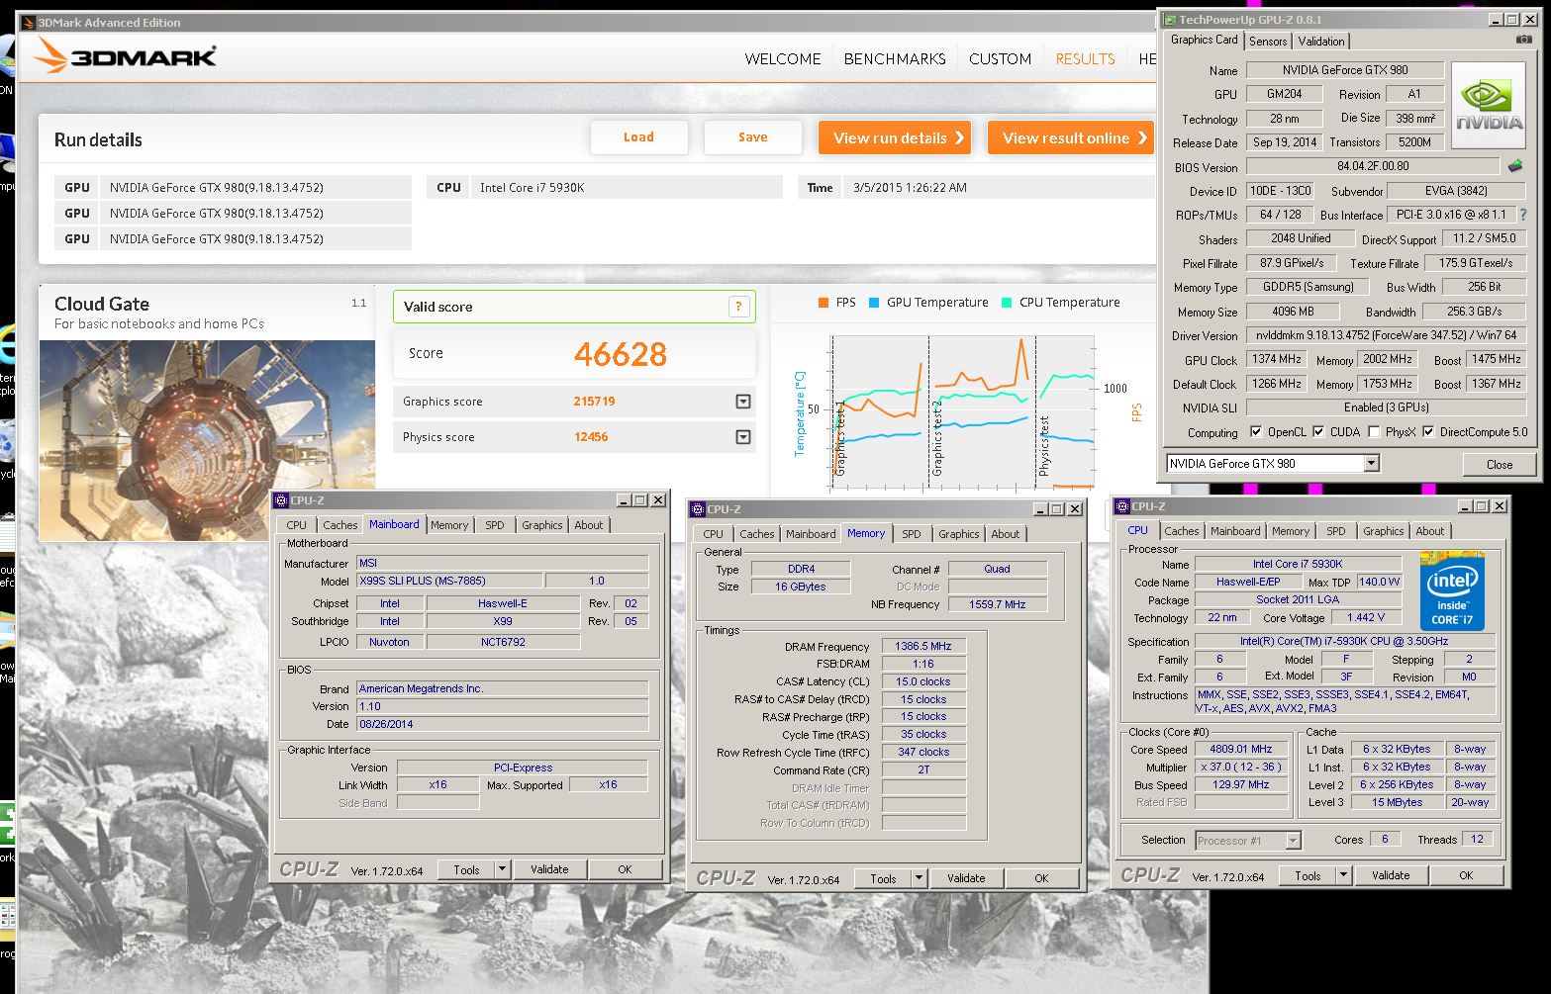Image resolution: width=1551 pixels, height=994 pixels.
Task: Open About tab in Mainboard CPU-Z window
Action: (589, 525)
